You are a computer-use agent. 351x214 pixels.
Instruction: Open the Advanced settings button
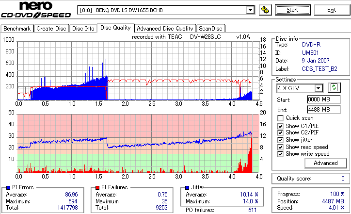pos(326,163)
